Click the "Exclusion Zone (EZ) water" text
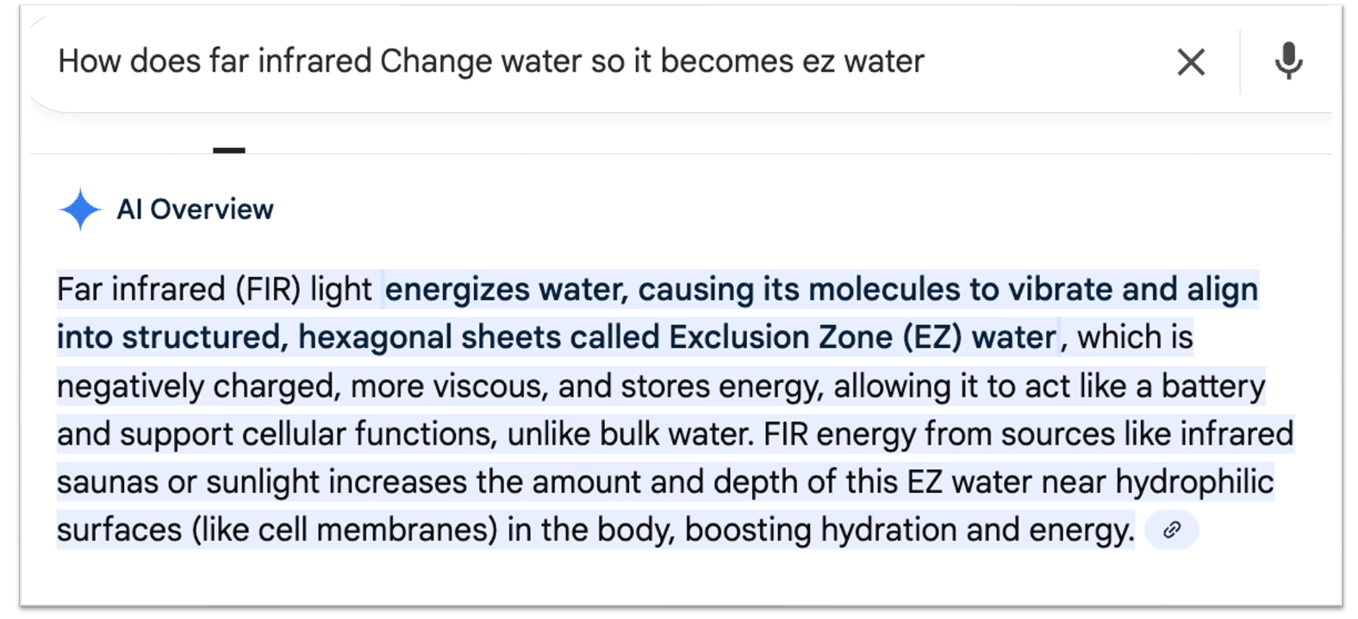This screenshot has height=619, width=1358. coord(862,338)
